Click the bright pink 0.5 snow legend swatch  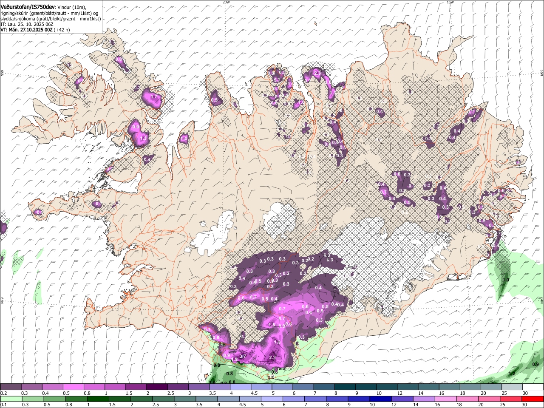(x=73, y=387)
